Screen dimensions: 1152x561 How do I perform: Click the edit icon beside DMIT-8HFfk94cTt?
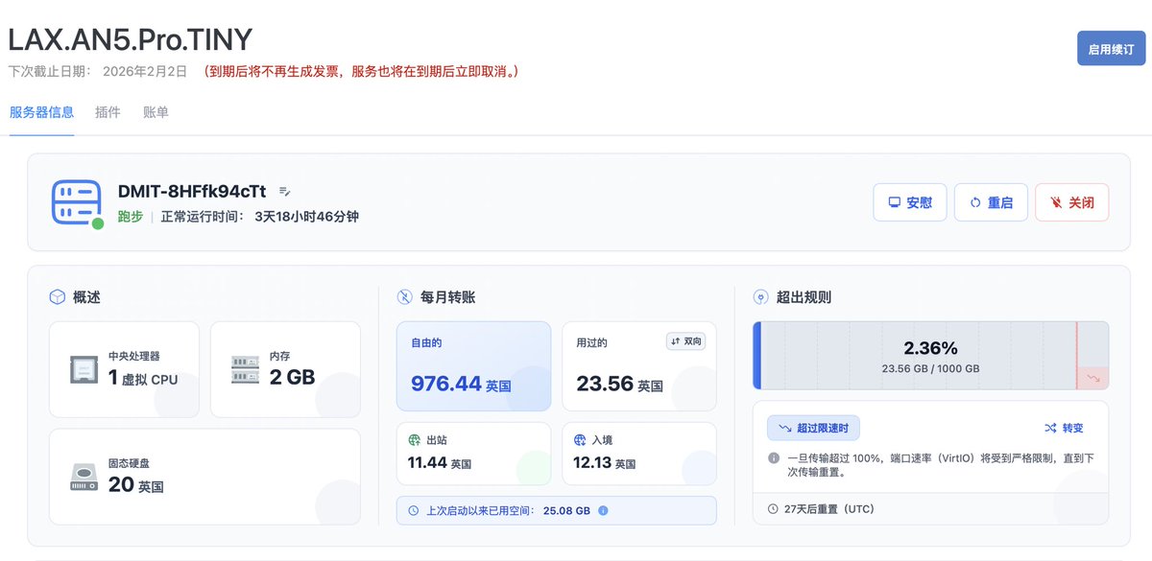(x=284, y=192)
